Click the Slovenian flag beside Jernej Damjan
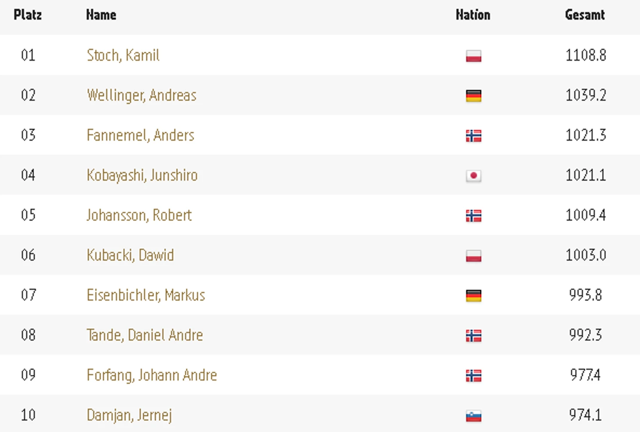Screen dimensions: 640x432 [473, 416]
